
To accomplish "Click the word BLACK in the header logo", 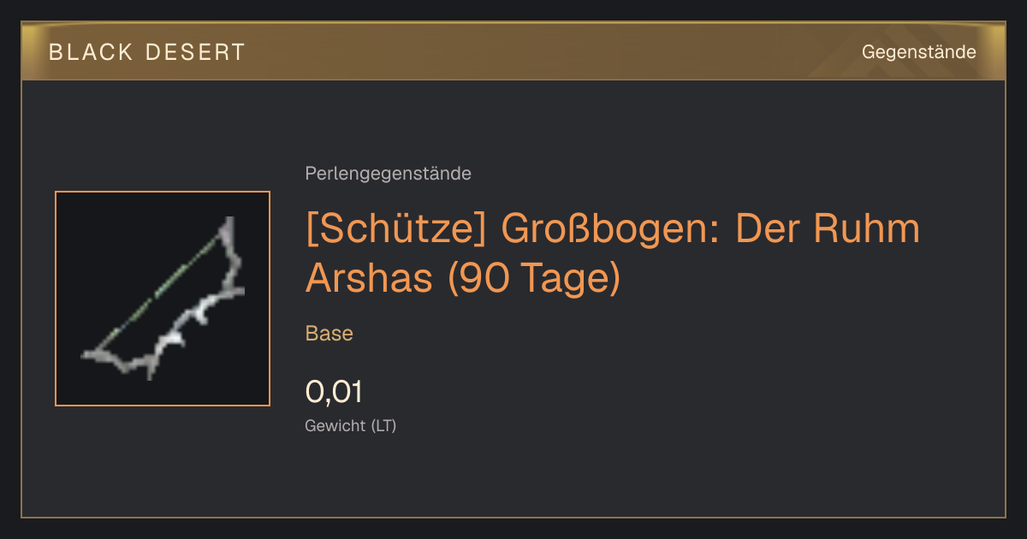I will [x=91, y=52].
